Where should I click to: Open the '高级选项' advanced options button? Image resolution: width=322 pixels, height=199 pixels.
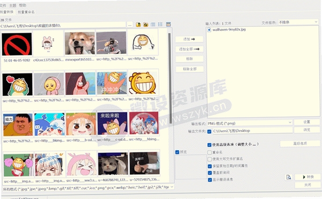tap(300, 144)
